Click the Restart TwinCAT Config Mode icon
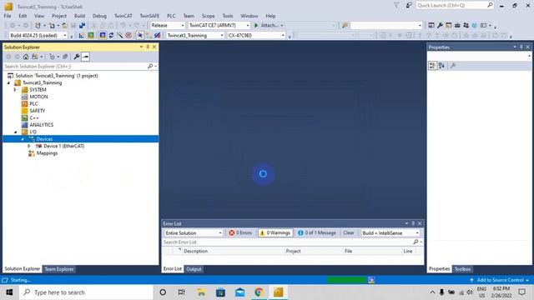This screenshot has width=534, height=300. click(103, 35)
